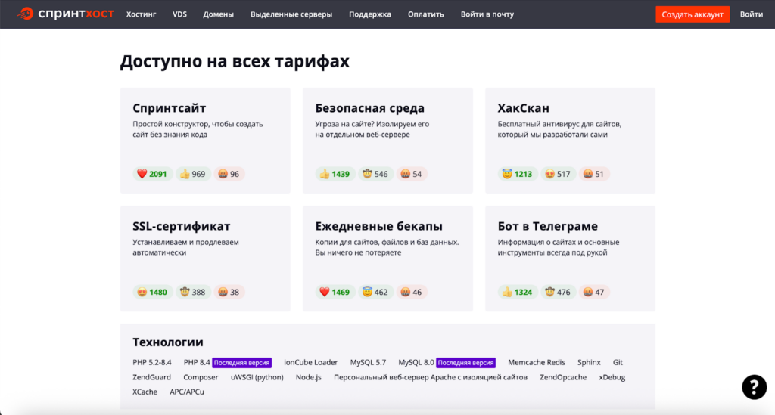
Task: Open the Хостинг menu item
Action: pyautogui.click(x=141, y=14)
